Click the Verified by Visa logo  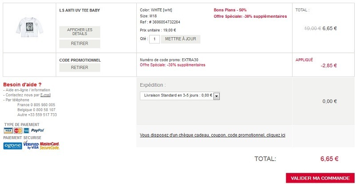pos(31,146)
